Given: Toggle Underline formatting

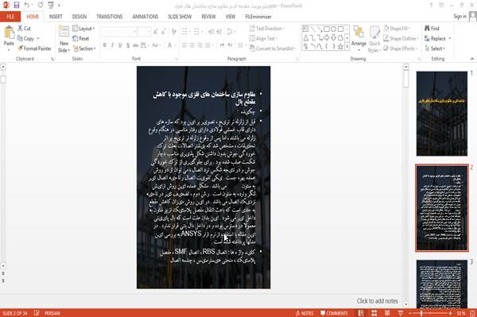Looking at the screenshot, I should [x=120, y=45].
